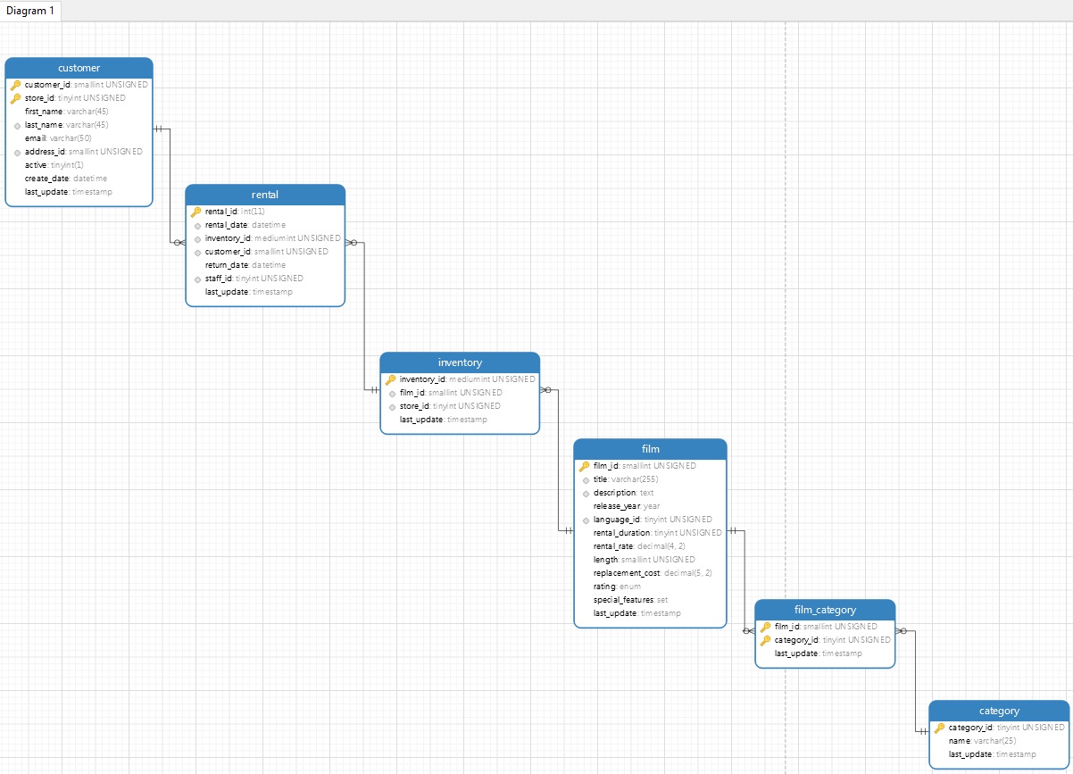Click the key icon next to store_id in customer
Screen dimensions: 1073x774
point(16,98)
